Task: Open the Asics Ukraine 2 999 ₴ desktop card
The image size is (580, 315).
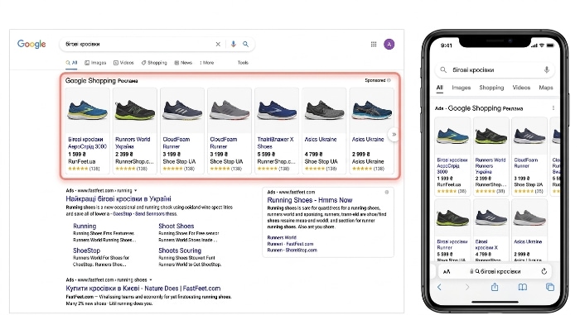Action: [372, 131]
